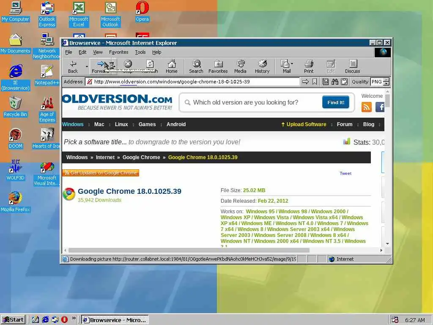Select the Microsoft Excel desktop icon
This screenshot has height=325, width=433.
click(79, 14)
